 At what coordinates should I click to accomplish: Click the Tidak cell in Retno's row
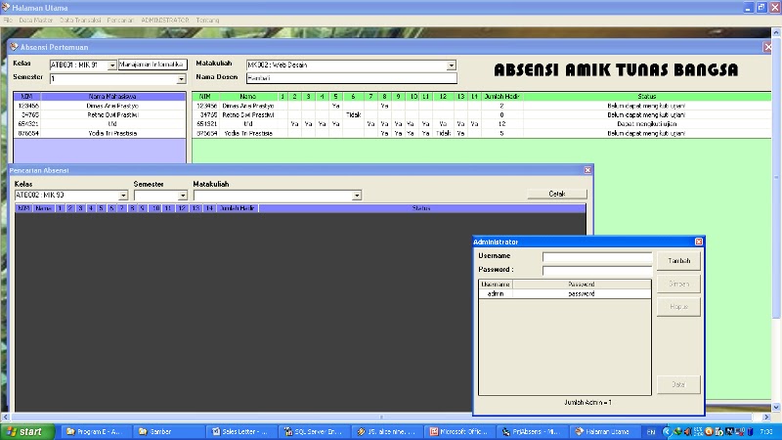353,114
